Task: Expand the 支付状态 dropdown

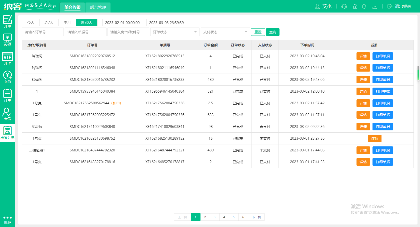Action: tap(225, 32)
